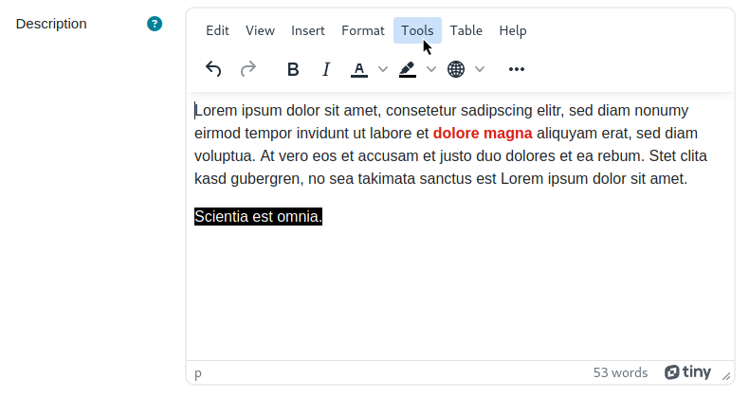Open the text color dropdown arrow
Viewport: 749px width, 398px height.
click(x=383, y=69)
